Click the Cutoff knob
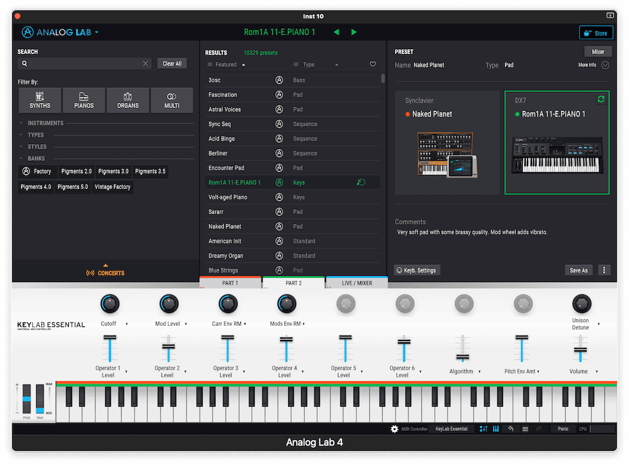Viewport: 629px width, 465px height. 110,304
